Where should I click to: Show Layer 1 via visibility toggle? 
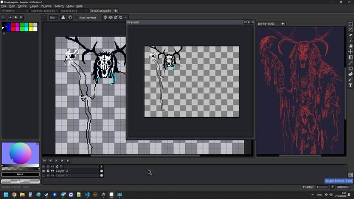44,175
